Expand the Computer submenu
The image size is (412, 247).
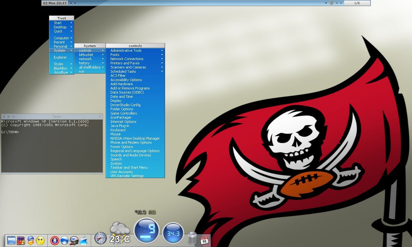pos(61,38)
